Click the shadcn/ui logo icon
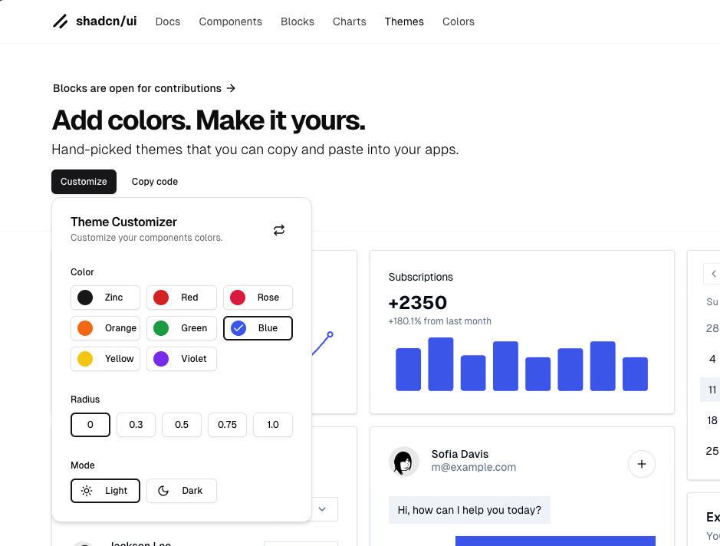The height and width of the screenshot is (546, 720). (x=60, y=21)
